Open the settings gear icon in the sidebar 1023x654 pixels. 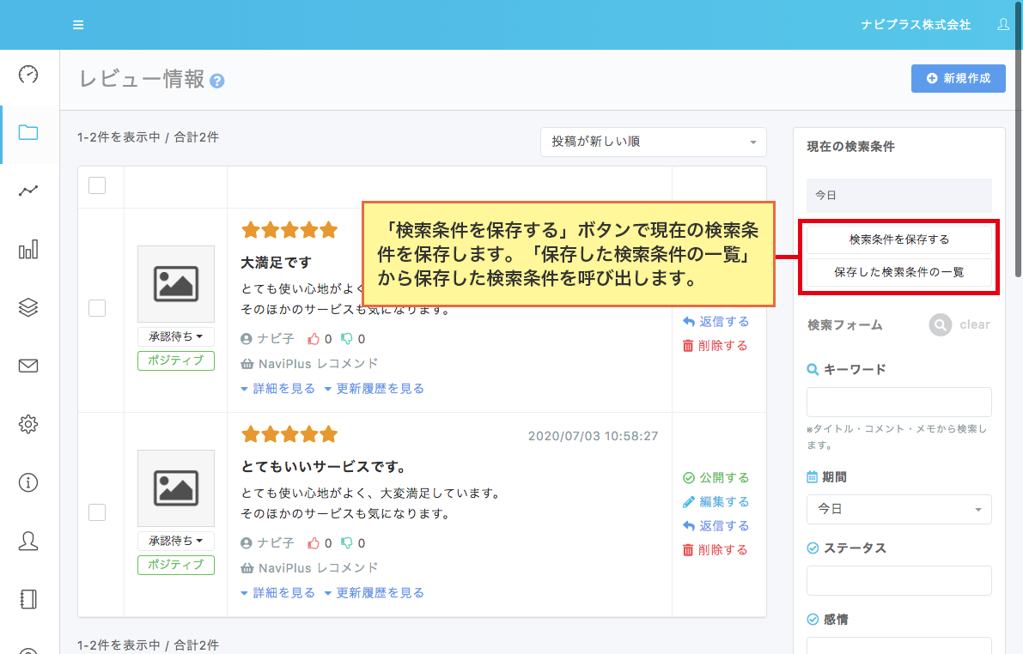[x=28, y=424]
